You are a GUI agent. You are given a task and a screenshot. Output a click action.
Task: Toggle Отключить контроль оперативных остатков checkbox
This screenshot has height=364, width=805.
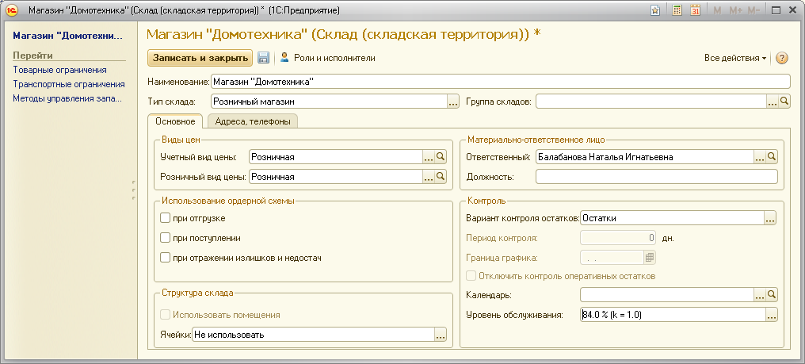pyautogui.click(x=471, y=276)
